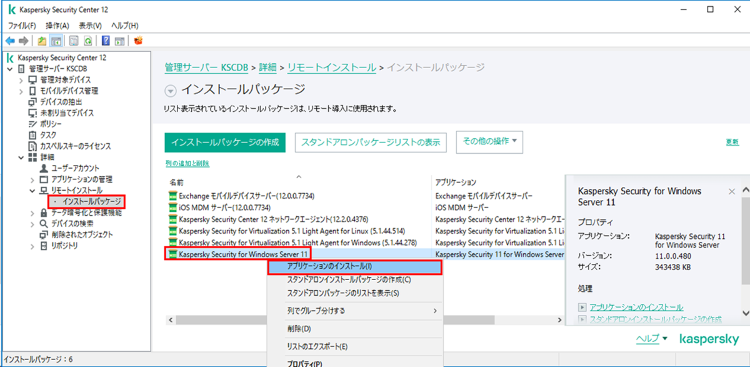Viewport: 750px width, 367px height.
Task: Click the refresh toolbar icon
Action: [88, 41]
